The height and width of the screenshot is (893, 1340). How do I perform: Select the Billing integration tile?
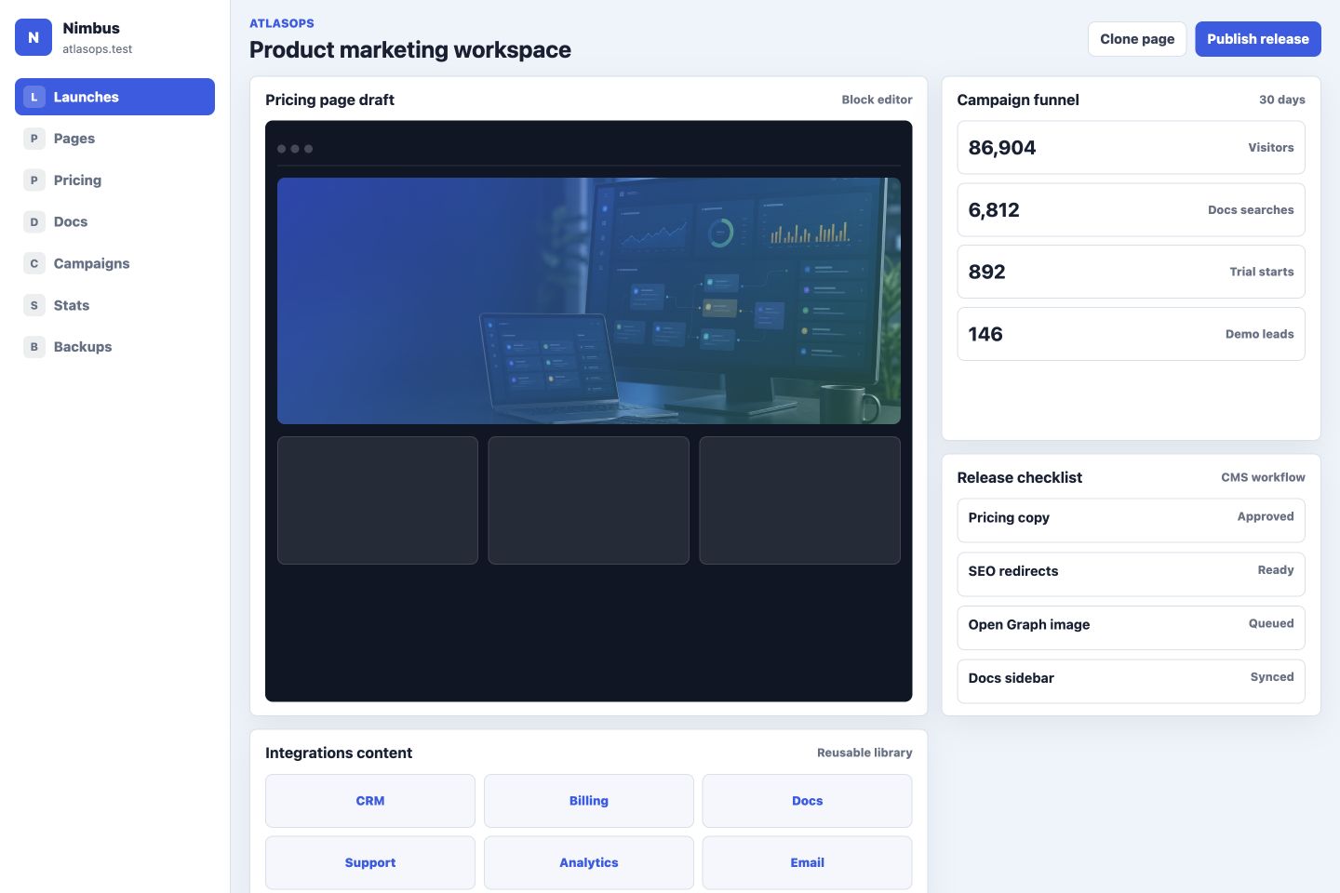(589, 801)
